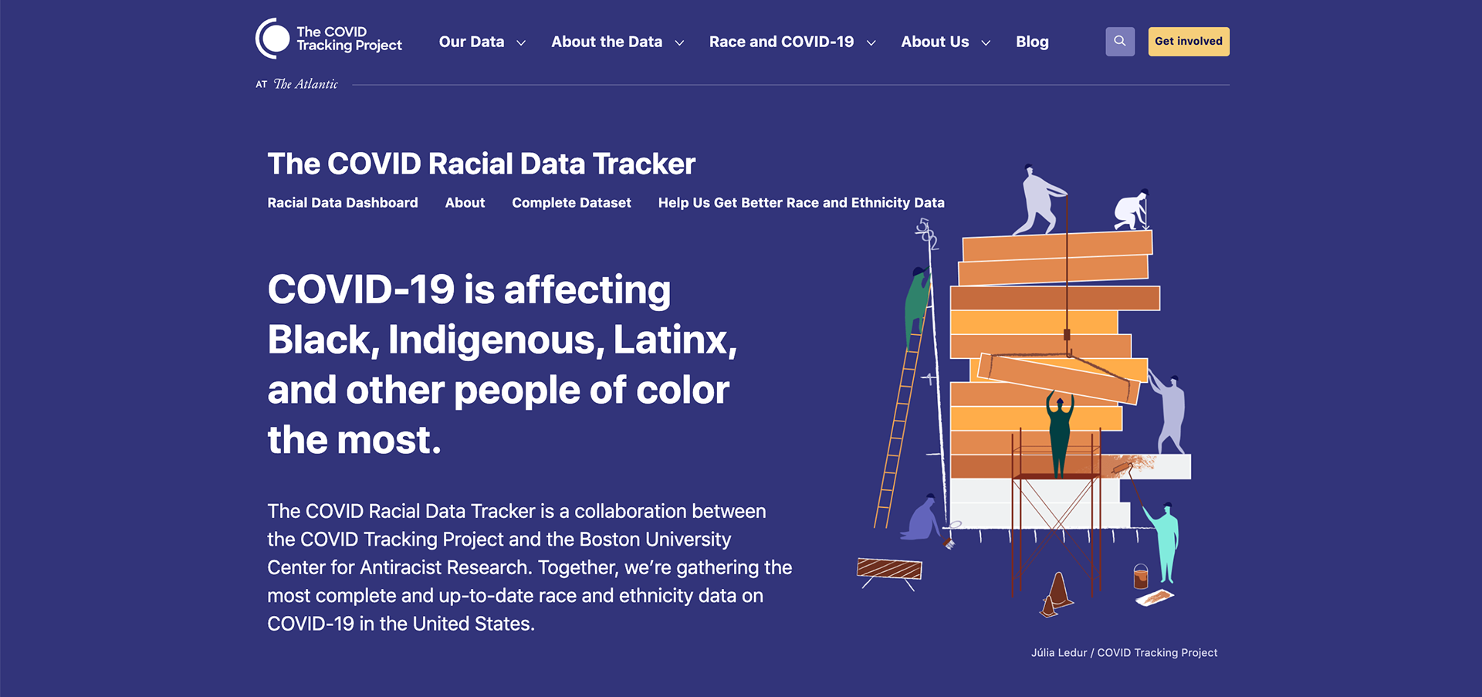Viewport: 1482px width, 697px height.
Task: Click the Get involved button
Action: pos(1189,42)
